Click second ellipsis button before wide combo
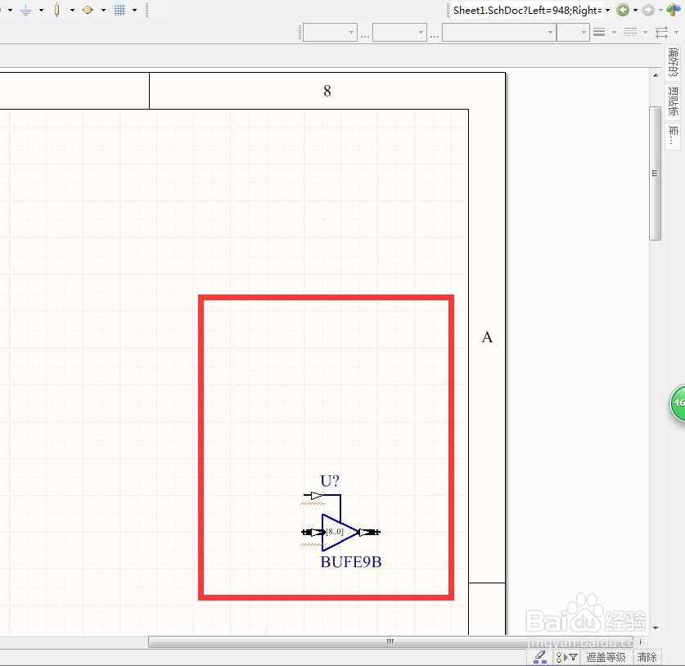685x666 pixels. click(x=435, y=35)
